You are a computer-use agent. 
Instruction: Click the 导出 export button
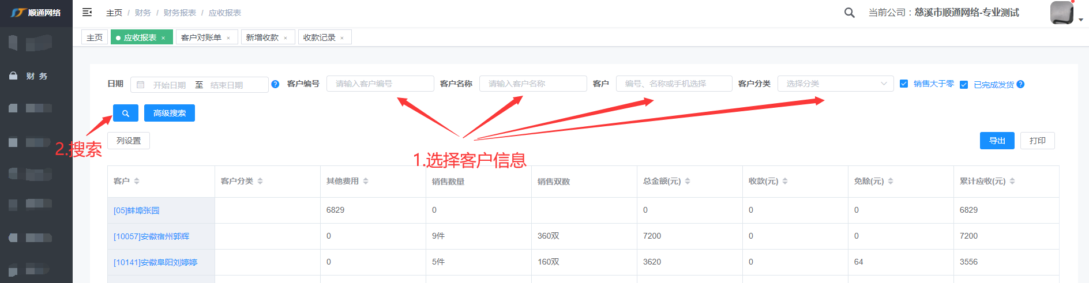pos(997,141)
